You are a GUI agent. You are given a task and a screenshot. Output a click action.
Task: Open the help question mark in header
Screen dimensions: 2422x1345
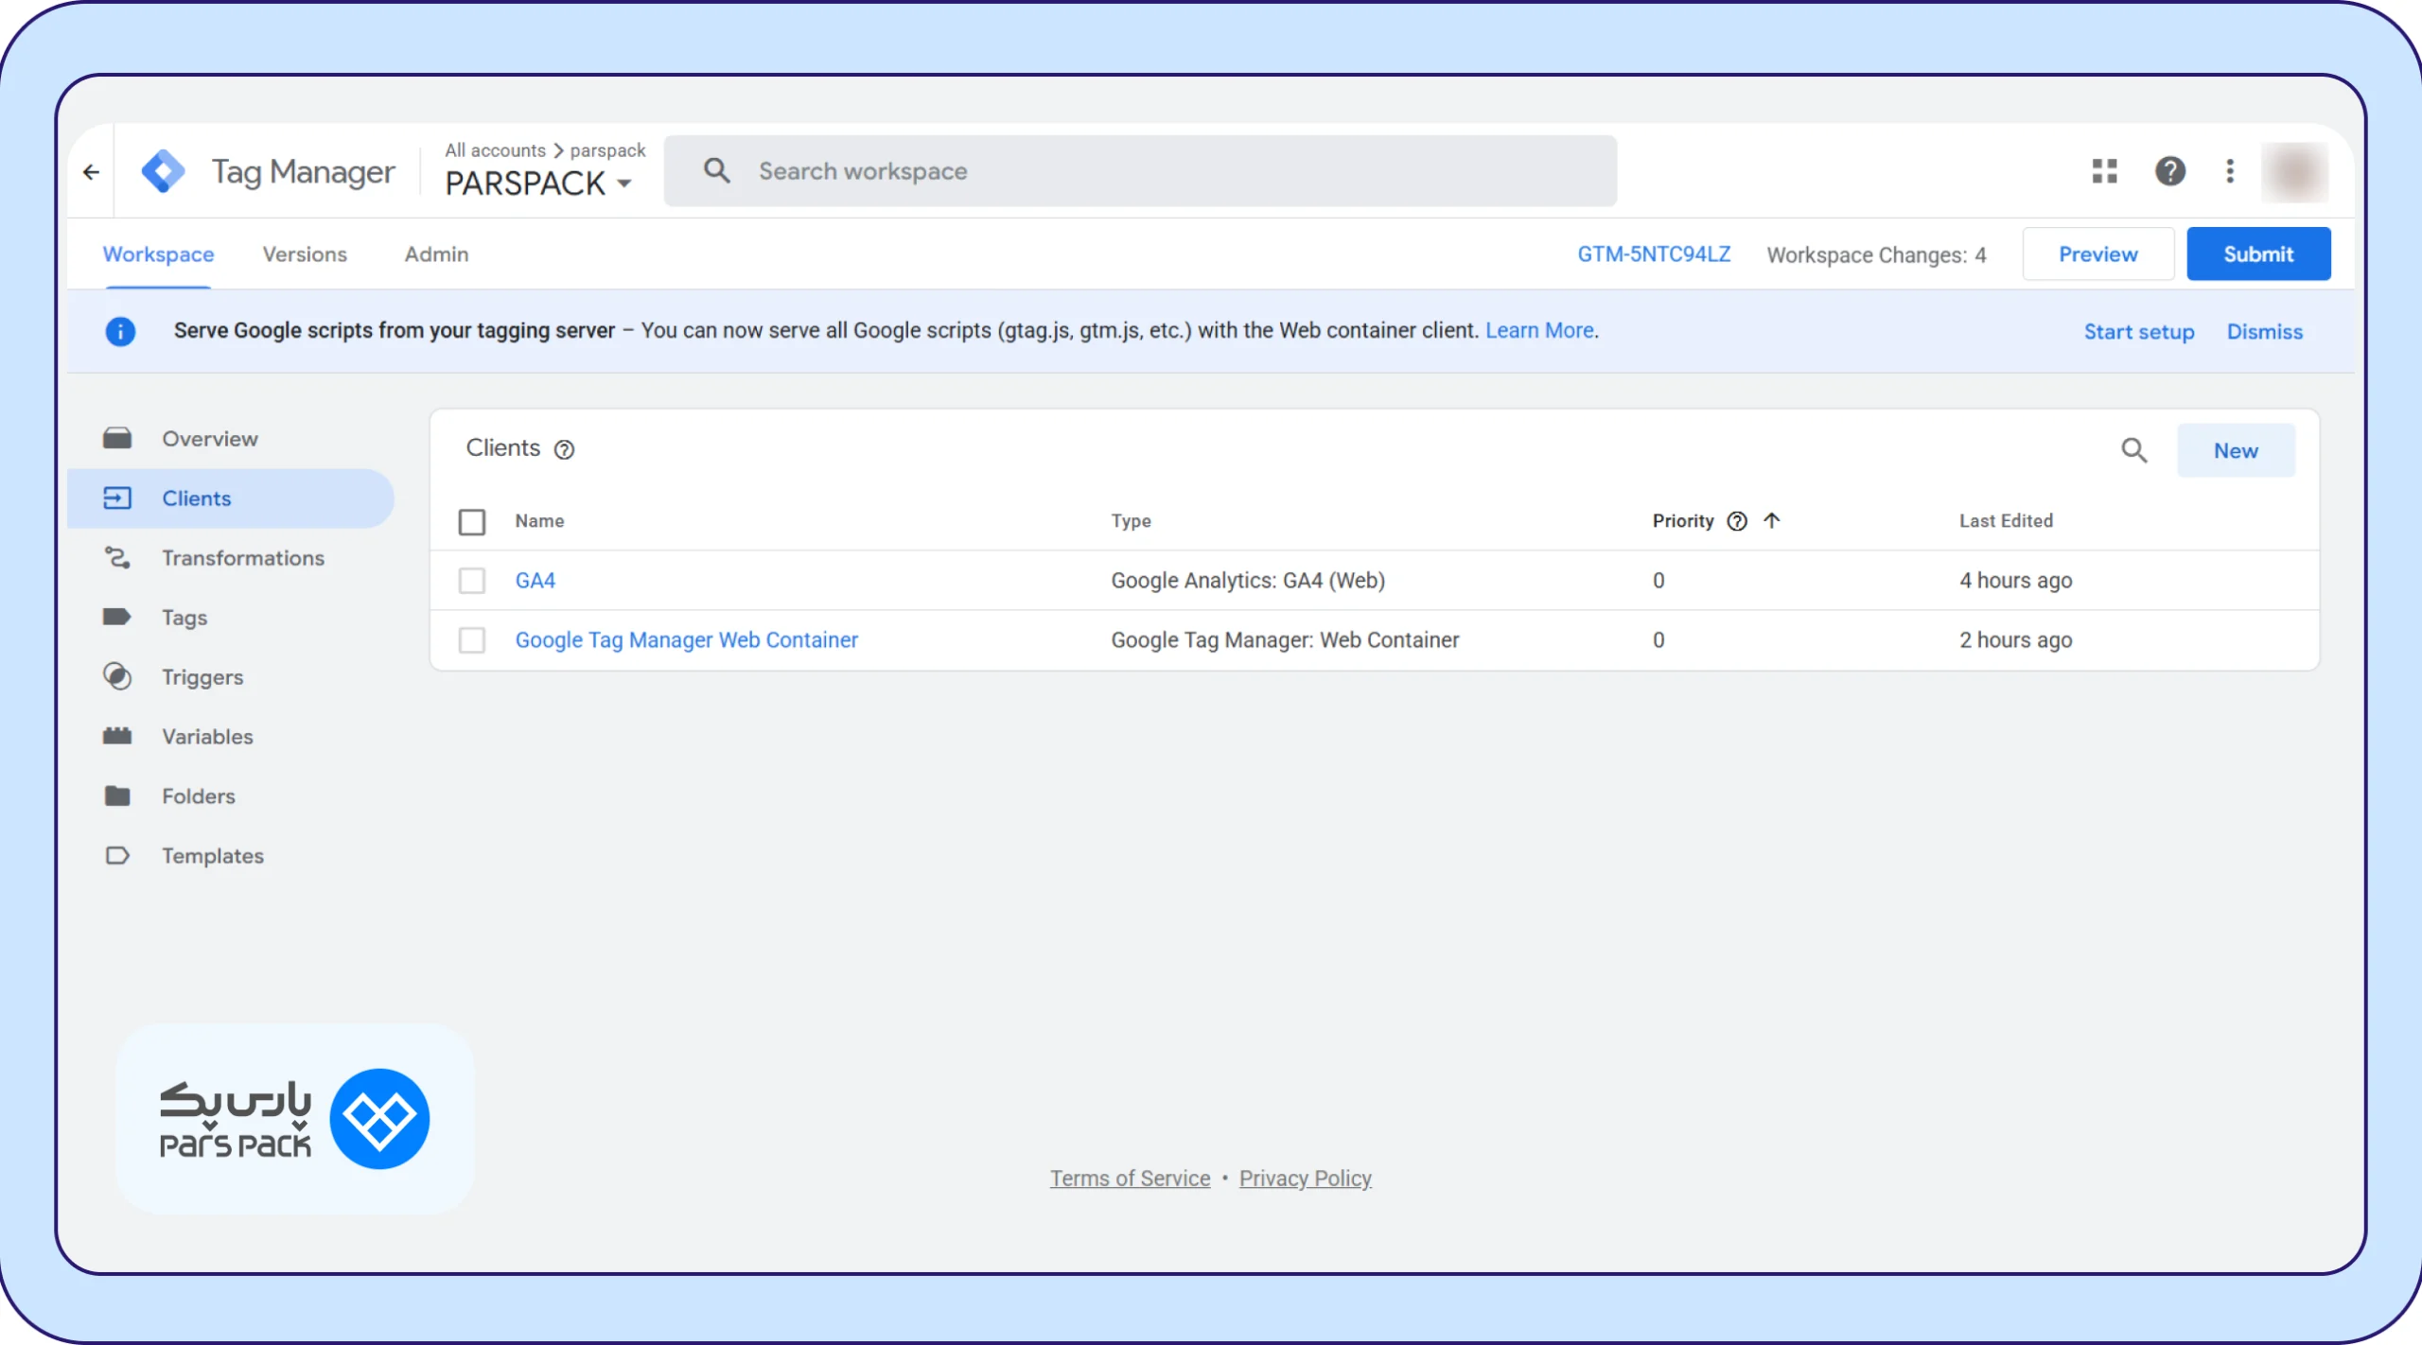pyautogui.click(x=2170, y=171)
